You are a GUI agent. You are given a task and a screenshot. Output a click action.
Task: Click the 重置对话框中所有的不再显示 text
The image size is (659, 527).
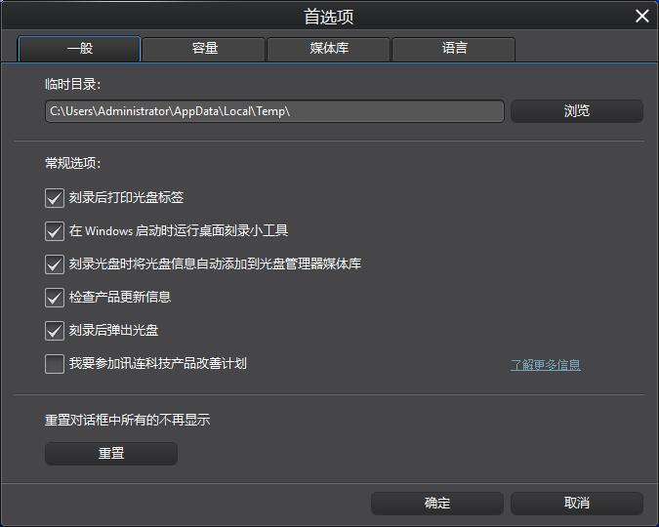coord(127,420)
